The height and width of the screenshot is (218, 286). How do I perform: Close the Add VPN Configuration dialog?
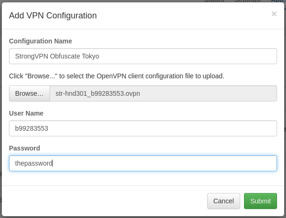tap(274, 14)
